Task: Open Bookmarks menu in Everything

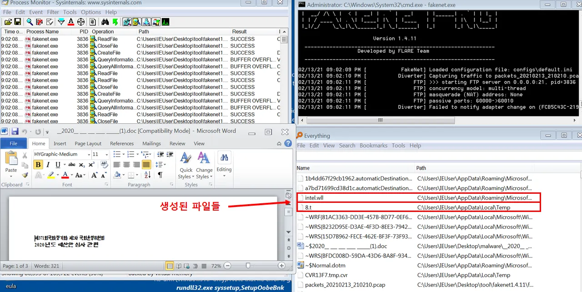Action: 374,146
